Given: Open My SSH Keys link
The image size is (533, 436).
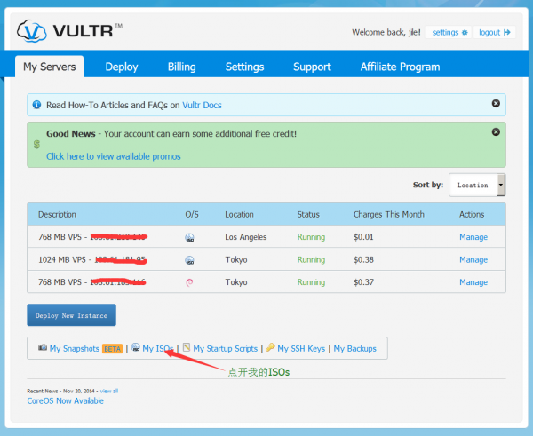Looking at the screenshot, I should coord(301,349).
